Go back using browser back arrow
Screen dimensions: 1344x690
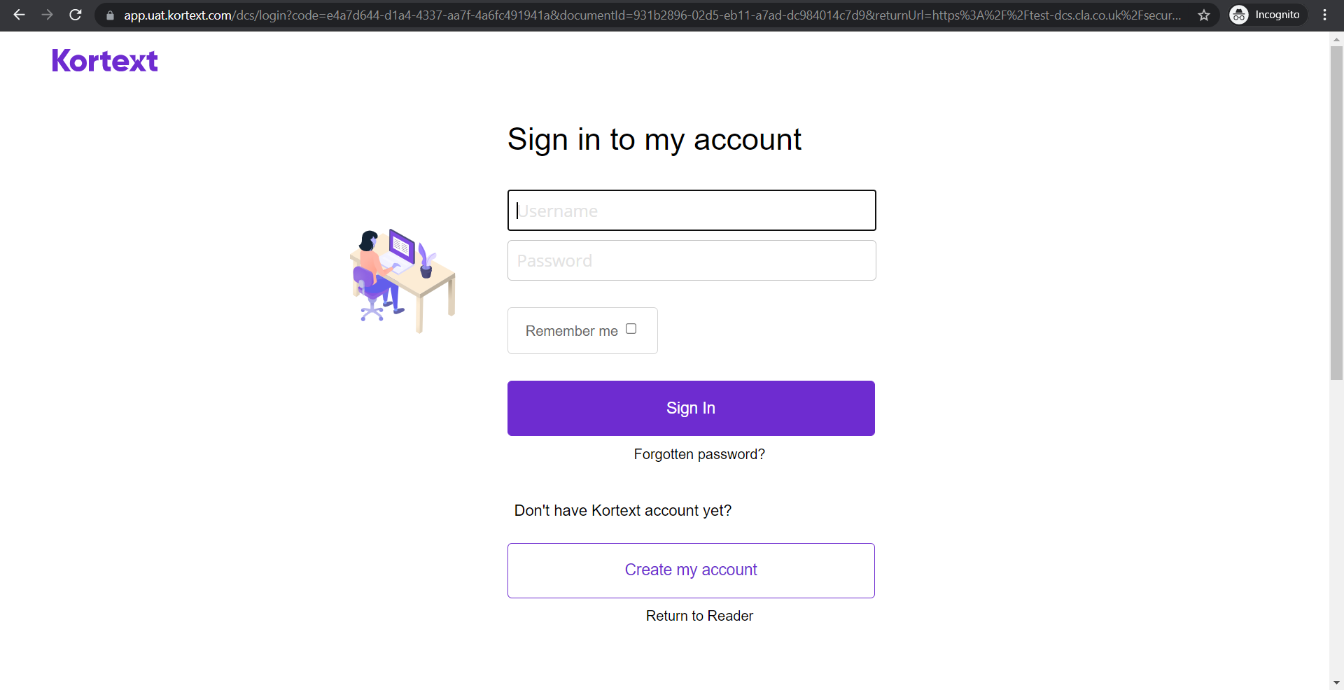[x=19, y=15]
